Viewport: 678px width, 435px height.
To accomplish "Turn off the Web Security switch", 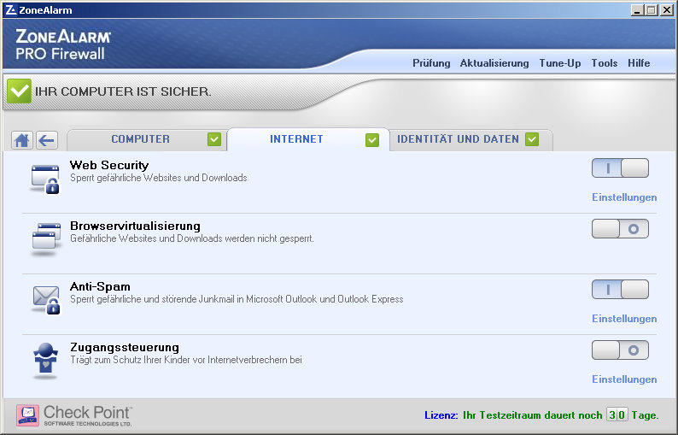I will [x=620, y=168].
